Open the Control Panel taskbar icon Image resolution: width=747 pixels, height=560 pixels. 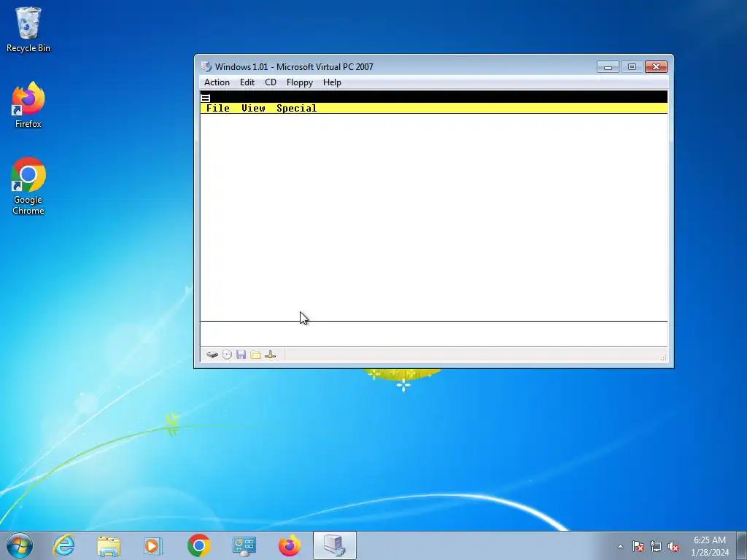click(x=244, y=545)
